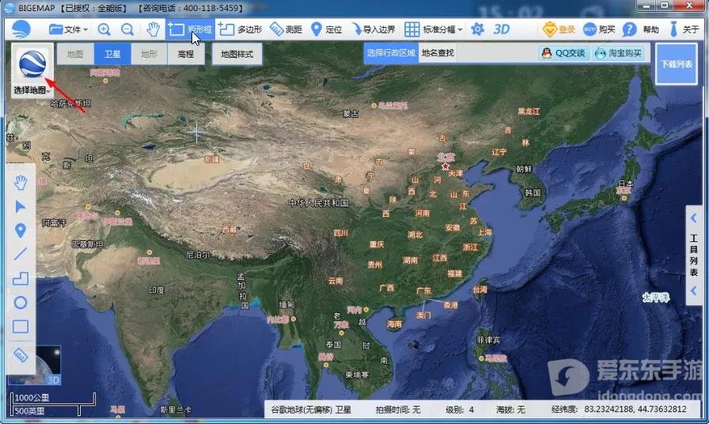Select the ruler measure tool in sidebar
The width and height of the screenshot is (709, 424).
coord(21,355)
